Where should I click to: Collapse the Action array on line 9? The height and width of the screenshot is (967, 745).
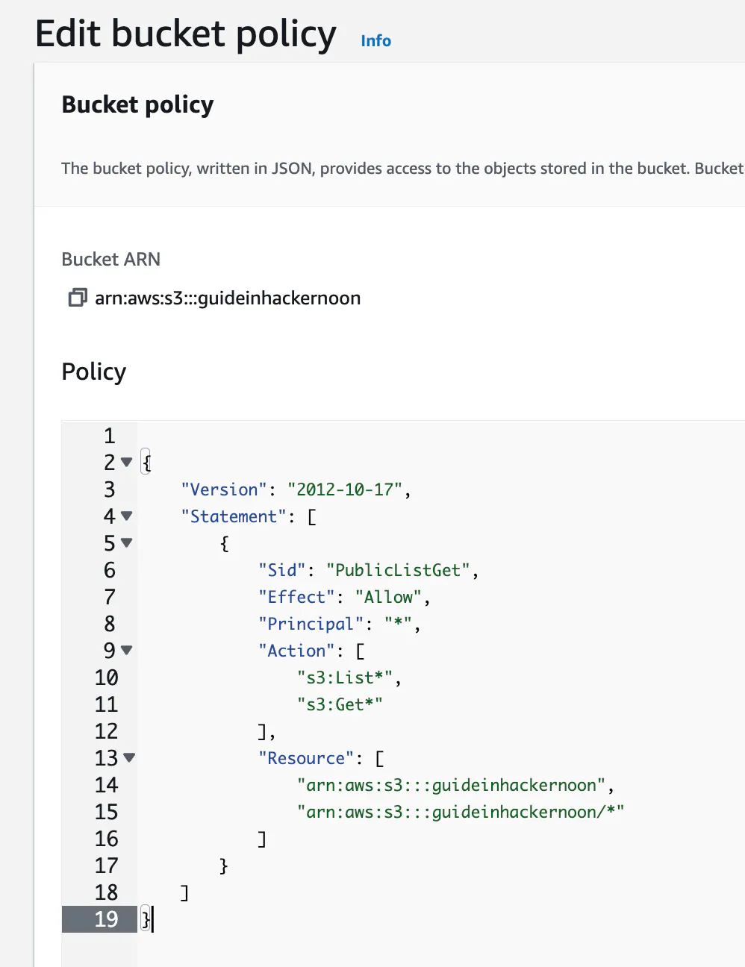(x=127, y=651)
